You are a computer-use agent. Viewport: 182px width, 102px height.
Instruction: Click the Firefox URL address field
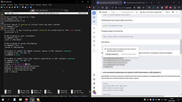click(125, 8)
